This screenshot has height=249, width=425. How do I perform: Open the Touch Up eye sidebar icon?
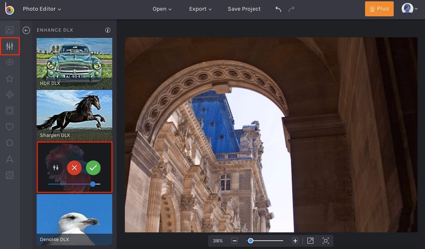[x=9, y=62]
